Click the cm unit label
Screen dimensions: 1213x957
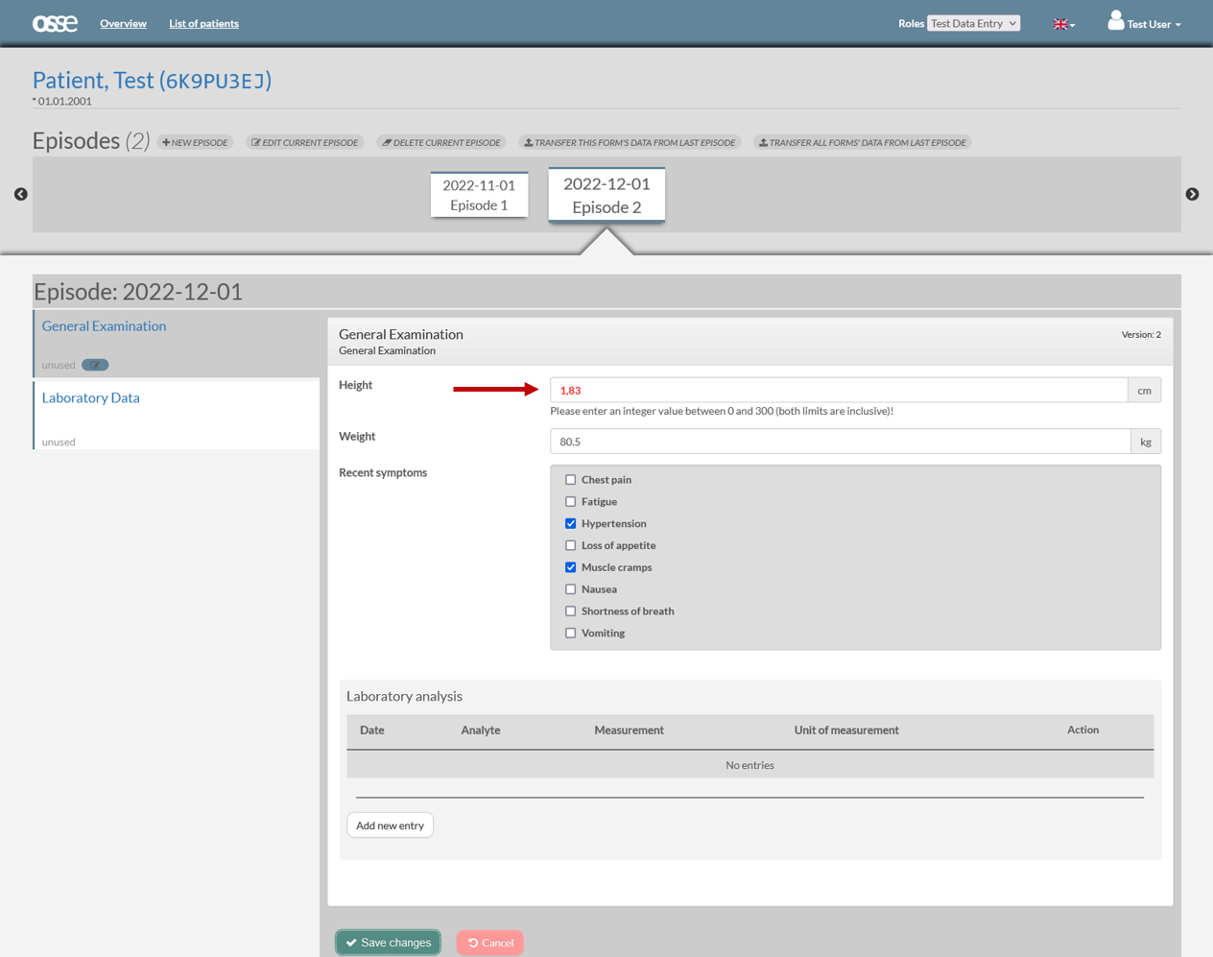coord(1144,390)
